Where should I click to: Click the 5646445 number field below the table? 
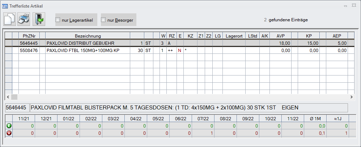(x=16, y=108)
